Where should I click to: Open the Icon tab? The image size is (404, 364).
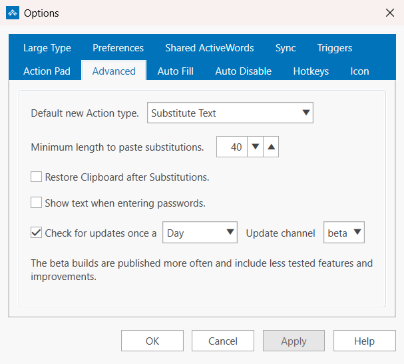[x=359, y=71]
